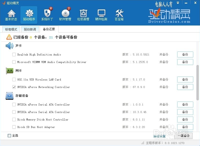The image size is (200, 146).
Task: Open 系统补丁 with the 8 notification badge
Action: point(47,14)
